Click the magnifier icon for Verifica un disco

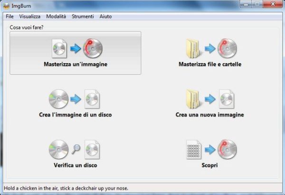click(x=76, y=149)
